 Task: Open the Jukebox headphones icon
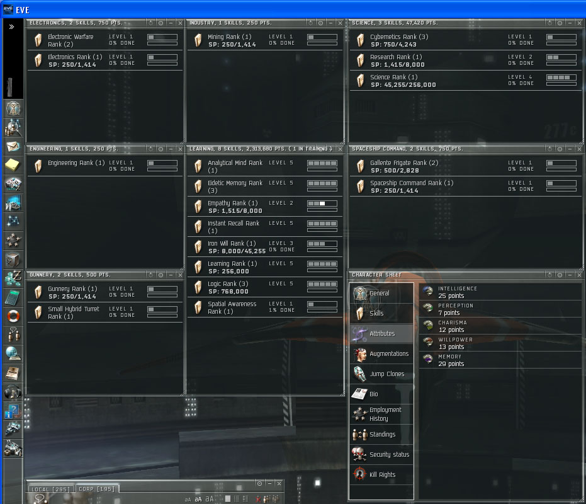pyautogui.click(x=13, y=392)
